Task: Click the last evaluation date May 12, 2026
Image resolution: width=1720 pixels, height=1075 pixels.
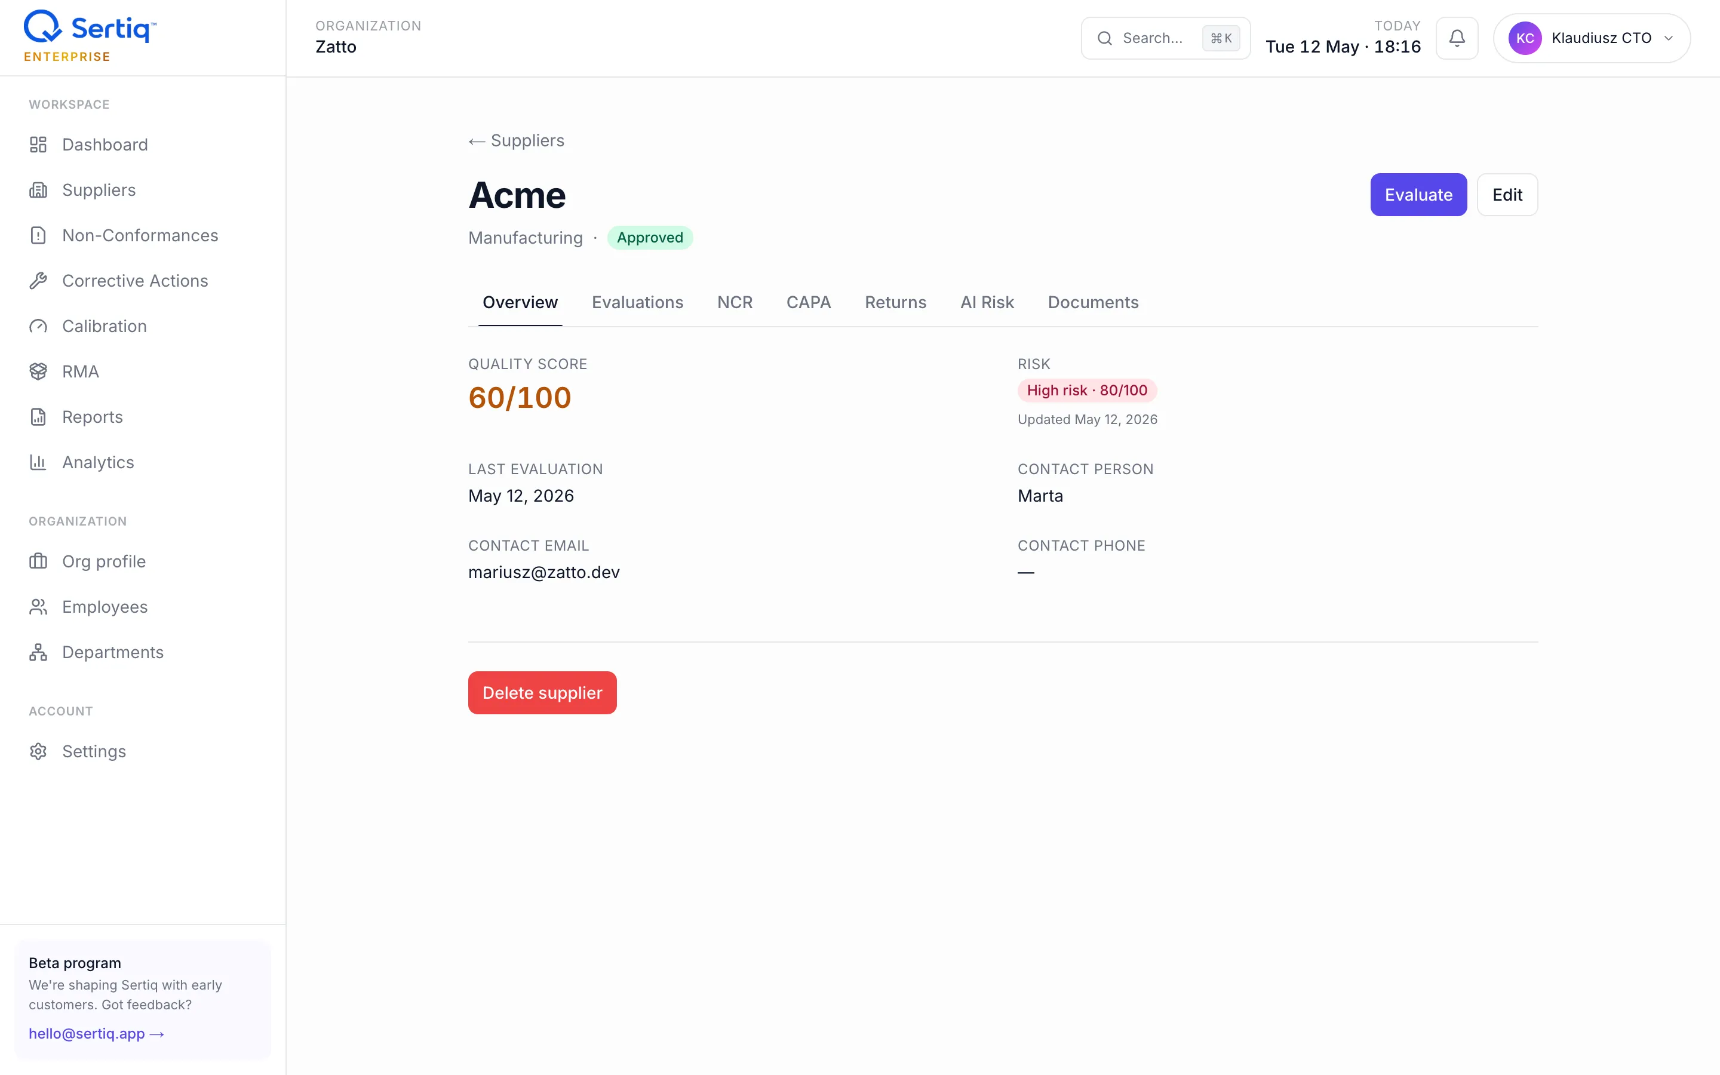Action: (x=521, y=496)
